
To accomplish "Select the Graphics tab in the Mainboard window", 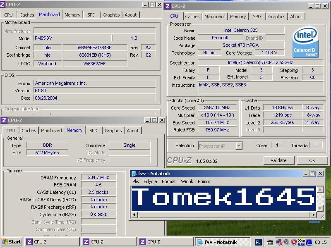I will click(x=111, y=15).
